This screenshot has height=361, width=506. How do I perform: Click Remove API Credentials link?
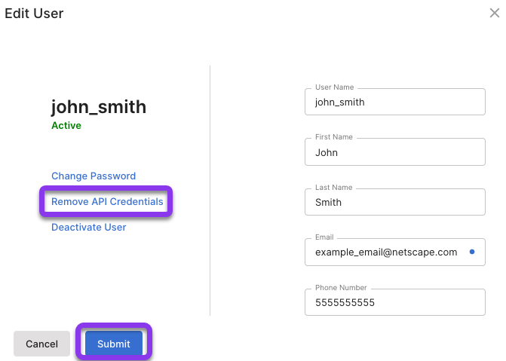point(107,202)
